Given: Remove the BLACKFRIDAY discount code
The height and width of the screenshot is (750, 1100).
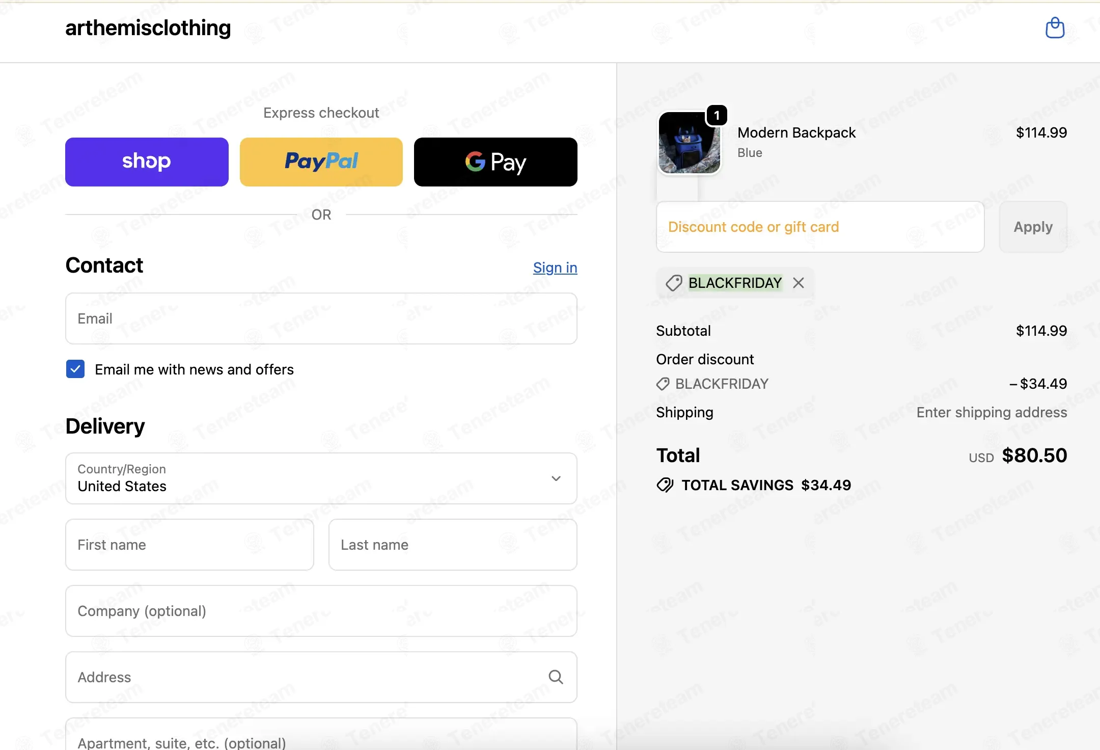Looking at the screenshot, I should [799, 283].
